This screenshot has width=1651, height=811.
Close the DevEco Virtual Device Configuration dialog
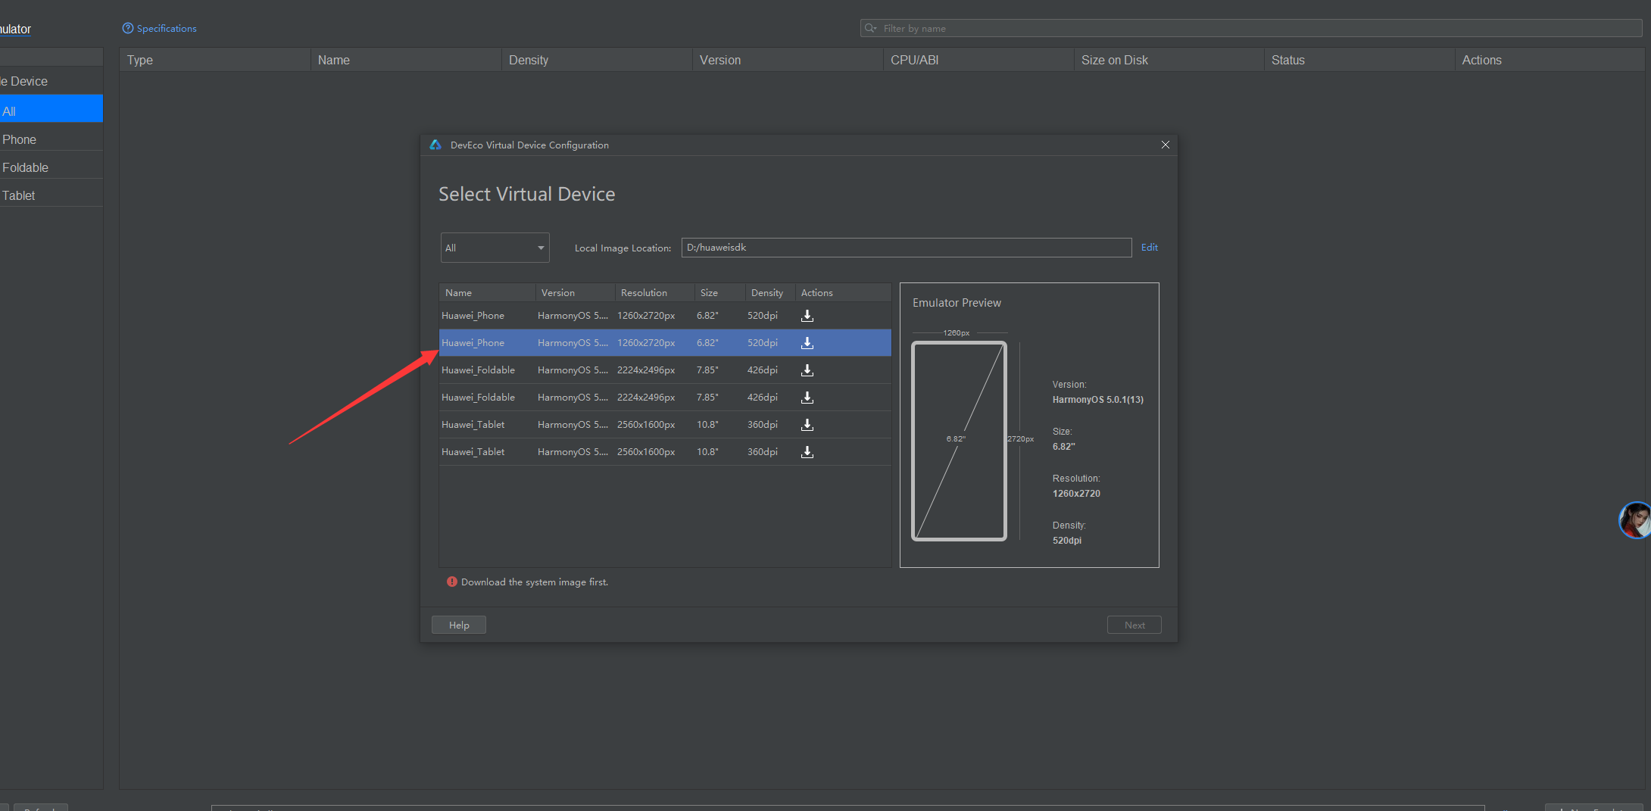pos(1166,145)
